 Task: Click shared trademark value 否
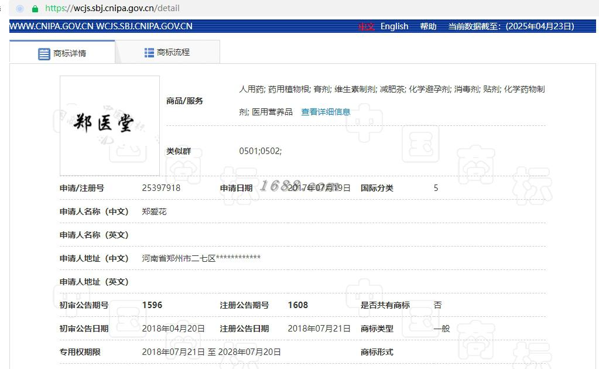[438, 305]
